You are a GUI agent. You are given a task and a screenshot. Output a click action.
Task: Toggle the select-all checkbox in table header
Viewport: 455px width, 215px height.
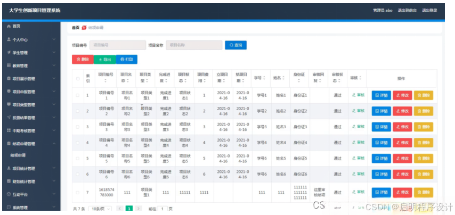tap(77, 79)
